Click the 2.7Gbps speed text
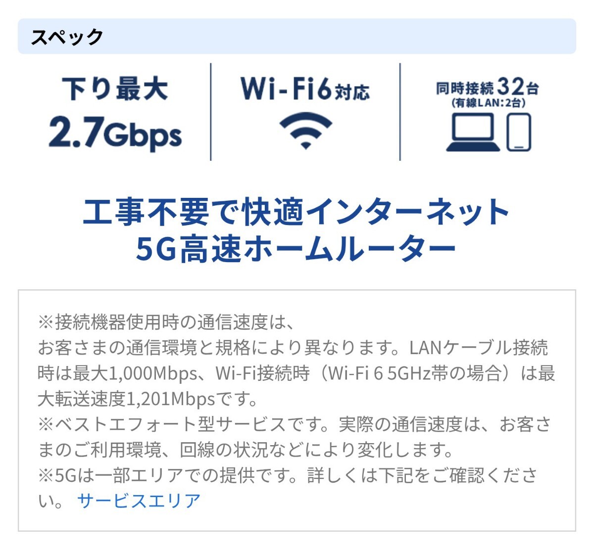The width and height of the screenshot is (594, 549). pyautogui.click(x=115, y=134)
